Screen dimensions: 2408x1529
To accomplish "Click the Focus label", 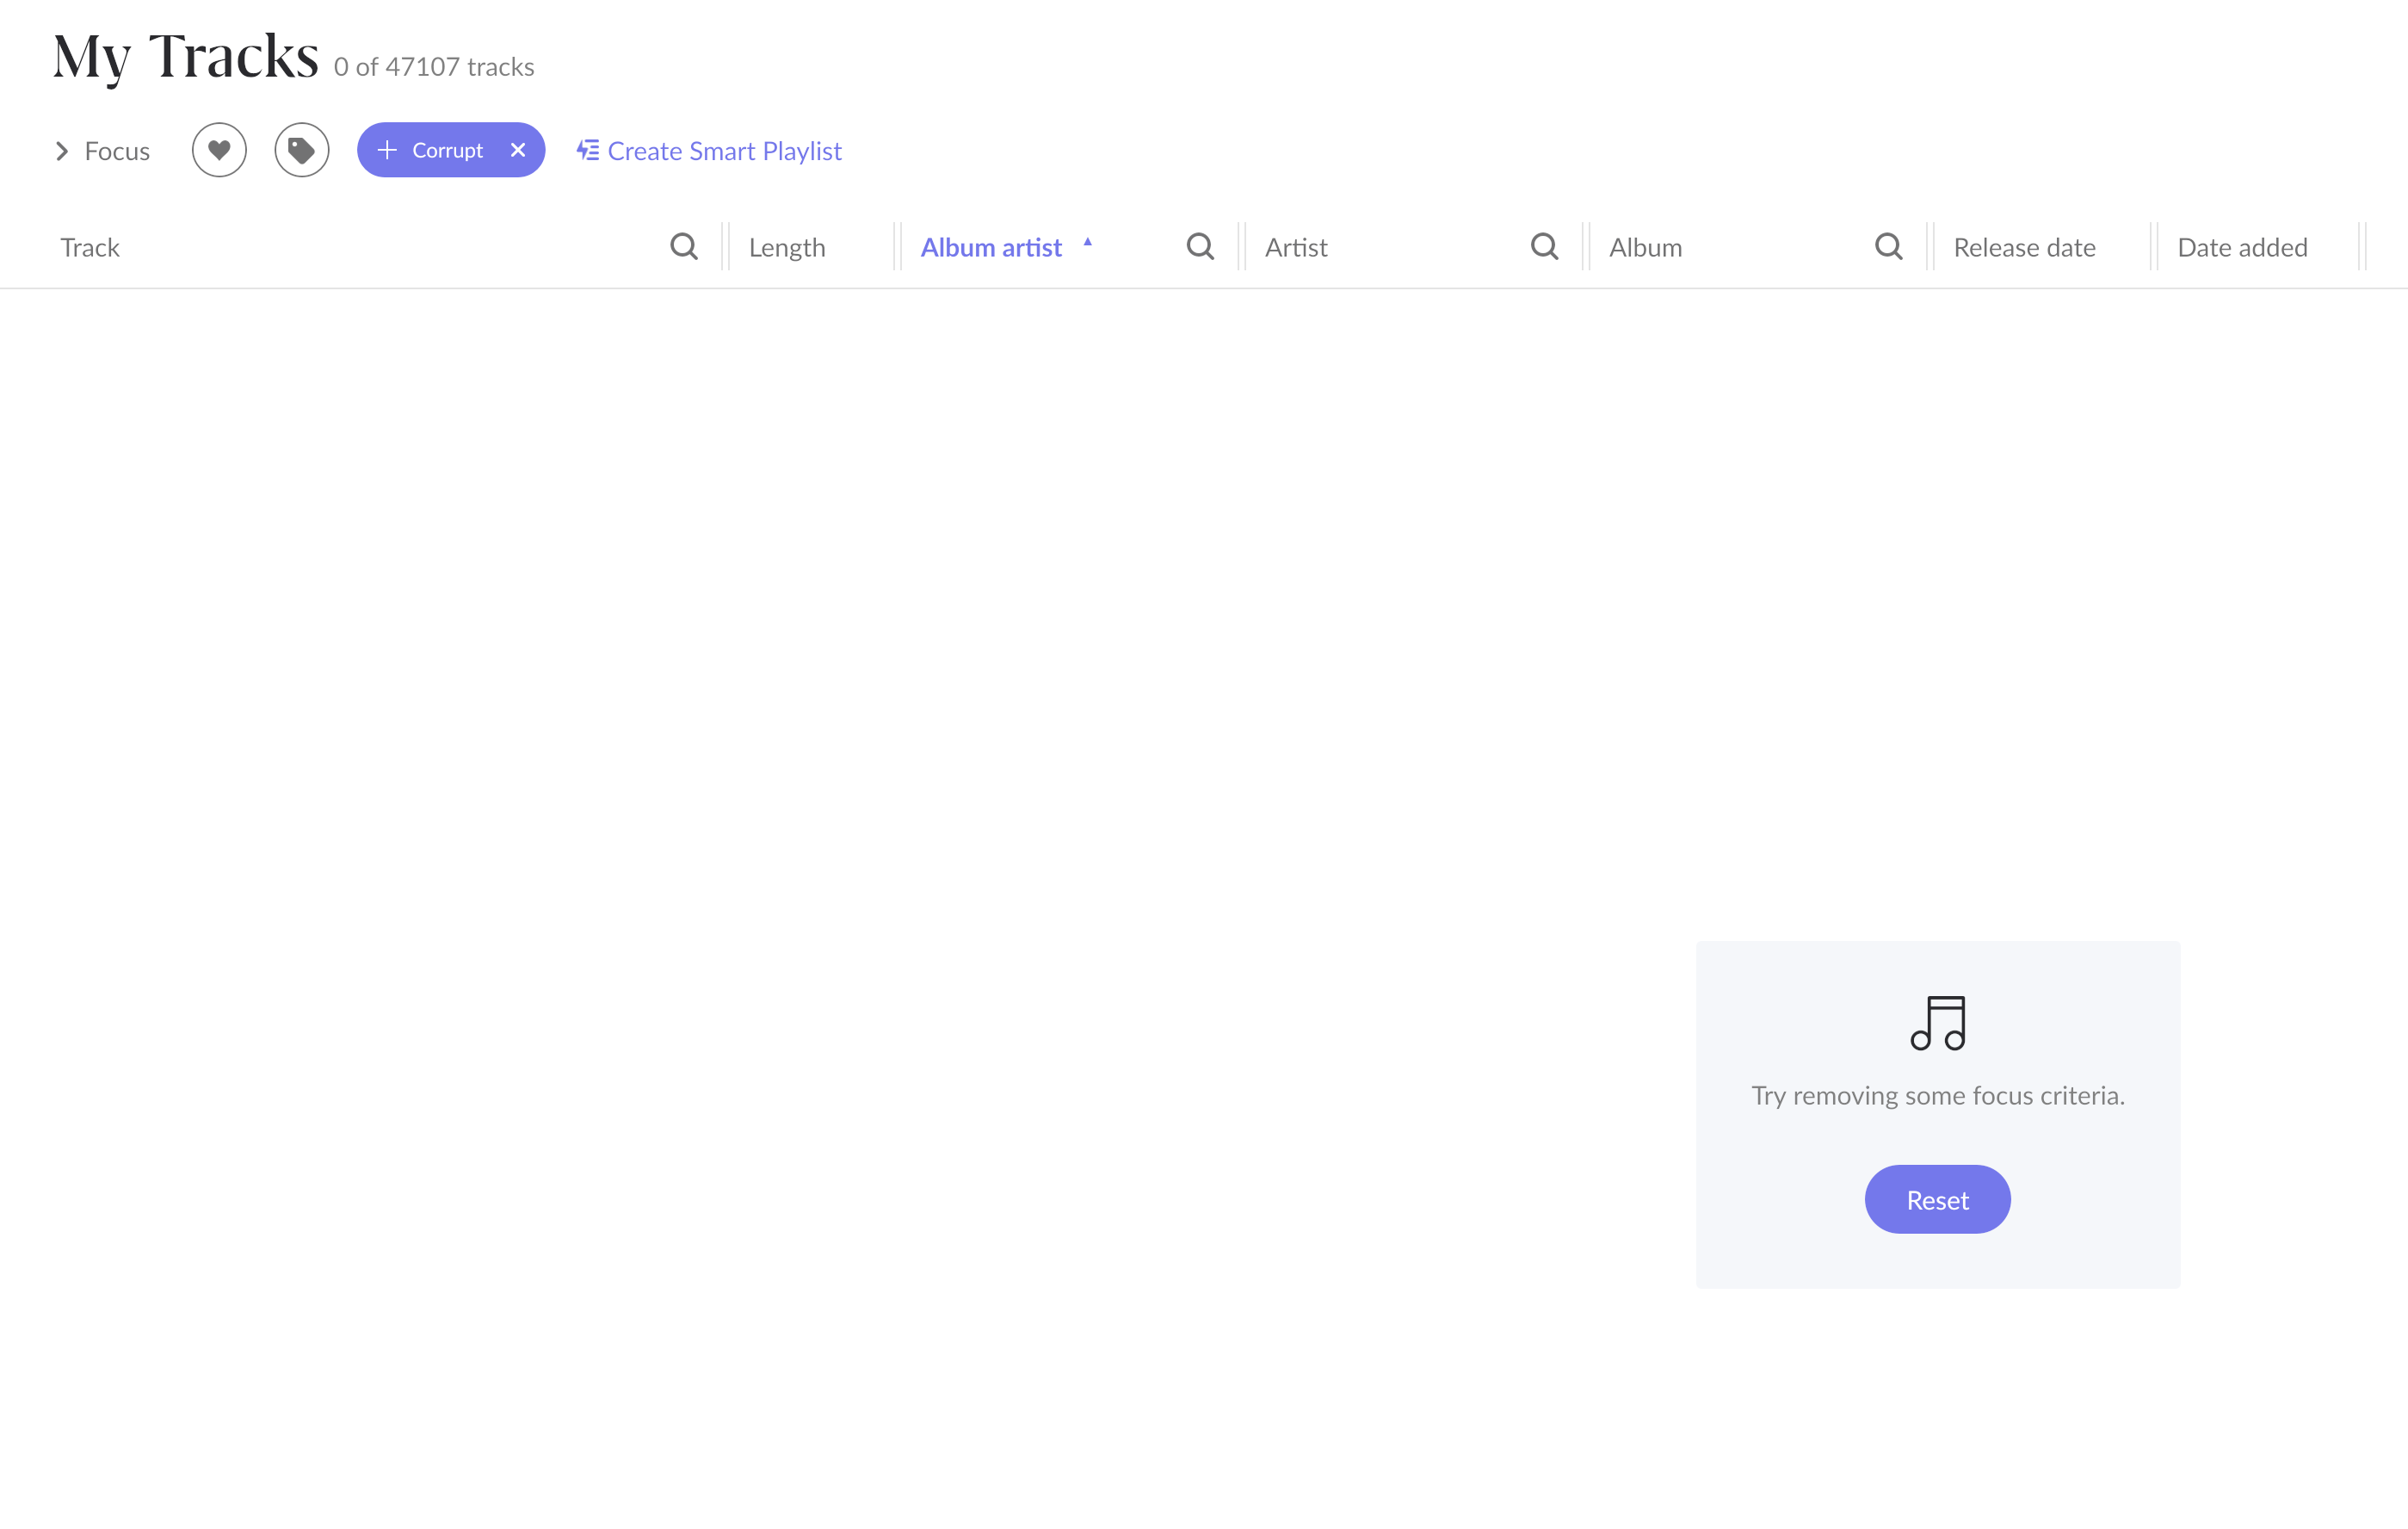I will (x=117, y=152).
